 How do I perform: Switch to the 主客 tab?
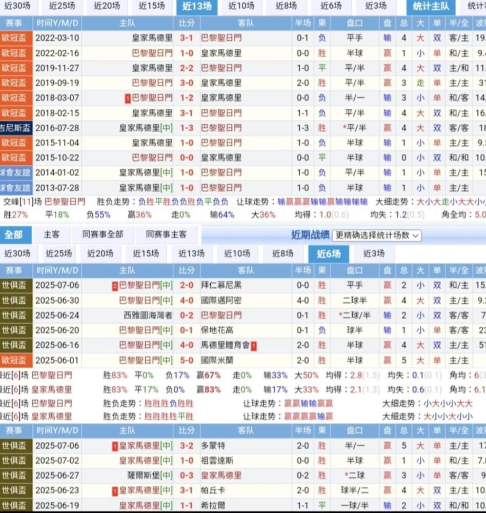pyautogui.click(x=52, y=234)
